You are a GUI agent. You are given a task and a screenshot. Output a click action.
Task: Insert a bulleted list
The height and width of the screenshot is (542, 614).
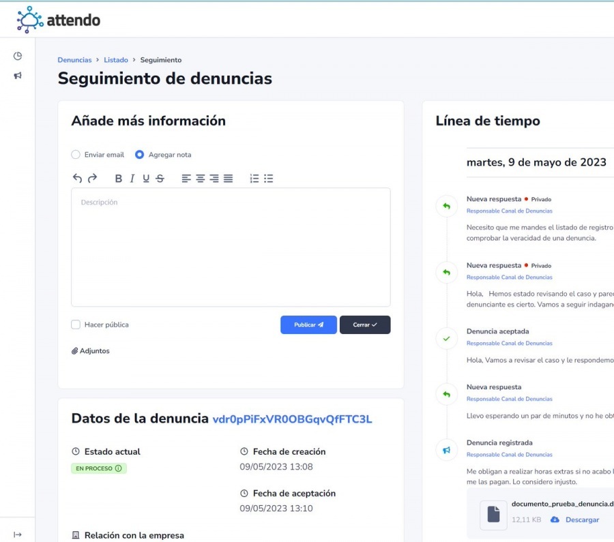(x=269, y=179)
